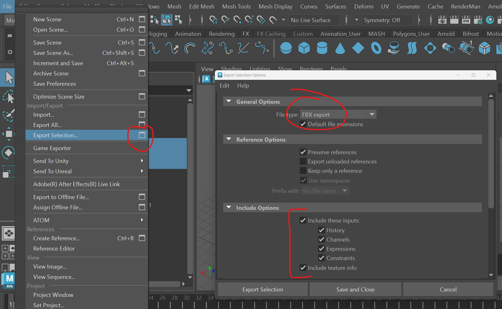Image resolution: width=502 pixels, height=309 pixels.
Task: Uncheck the Constraints input checkbox
Action: coord(322,258)
